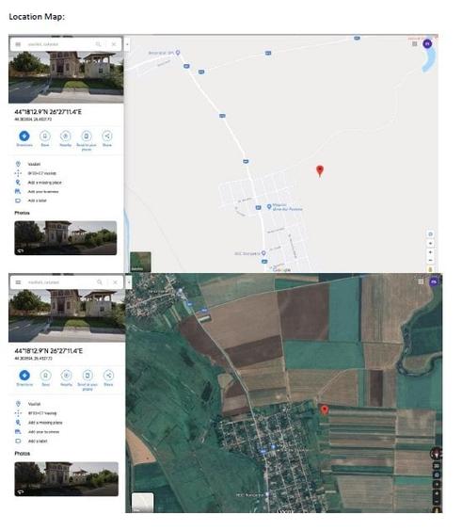Viewport: 462px width, 530px height.
Task: Click Add a label in upper panel
Action: tap(66, 201)
